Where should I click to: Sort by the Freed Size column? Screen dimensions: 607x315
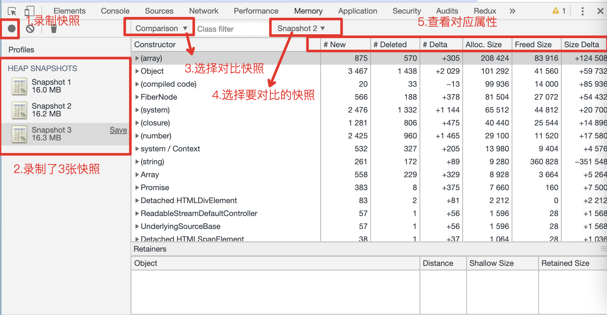pyautogui.click(x=537, y=45)
